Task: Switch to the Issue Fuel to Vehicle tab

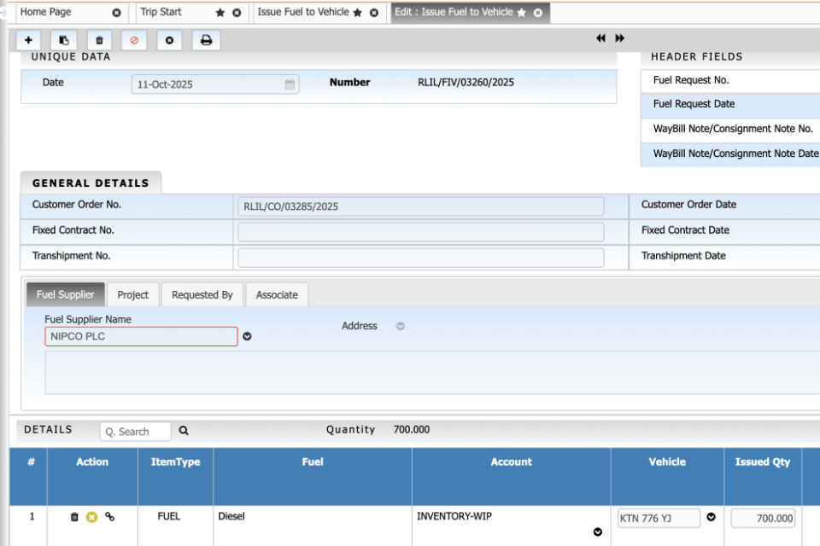Action: (x=302, y=11)
